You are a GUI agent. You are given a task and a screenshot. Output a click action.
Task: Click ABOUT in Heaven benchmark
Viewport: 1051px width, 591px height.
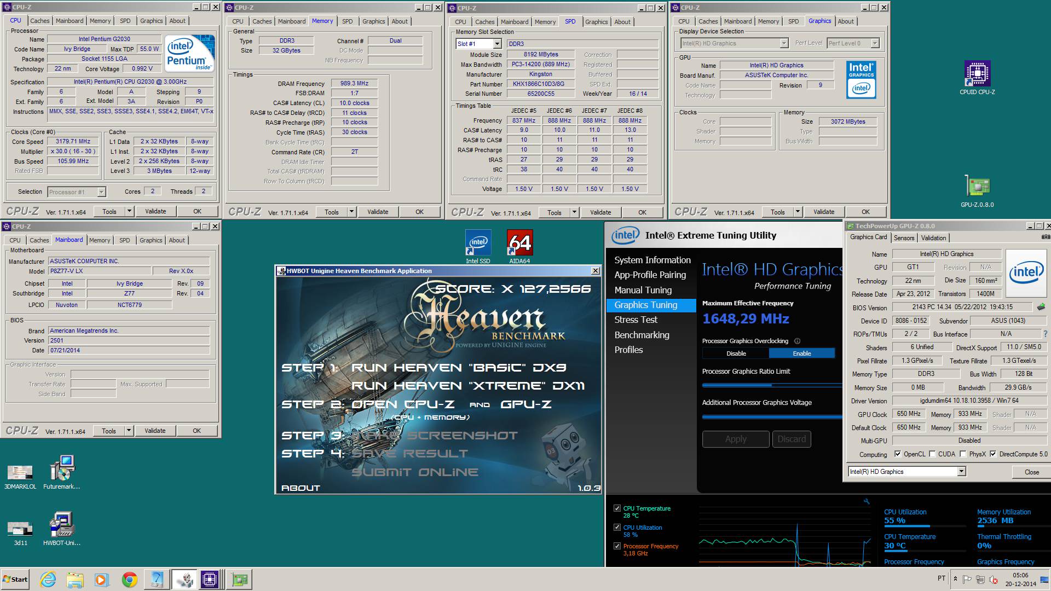pos(301,488)
